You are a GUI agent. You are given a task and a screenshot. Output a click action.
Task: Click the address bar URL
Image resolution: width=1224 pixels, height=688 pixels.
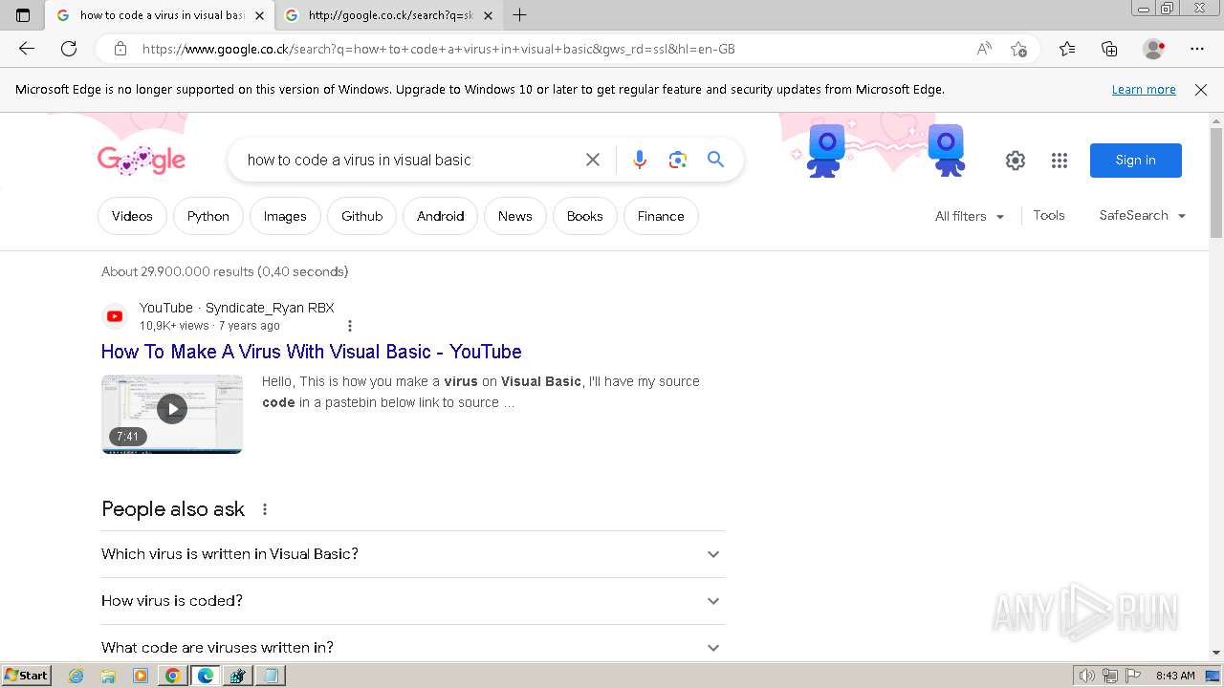click(438, 49)
